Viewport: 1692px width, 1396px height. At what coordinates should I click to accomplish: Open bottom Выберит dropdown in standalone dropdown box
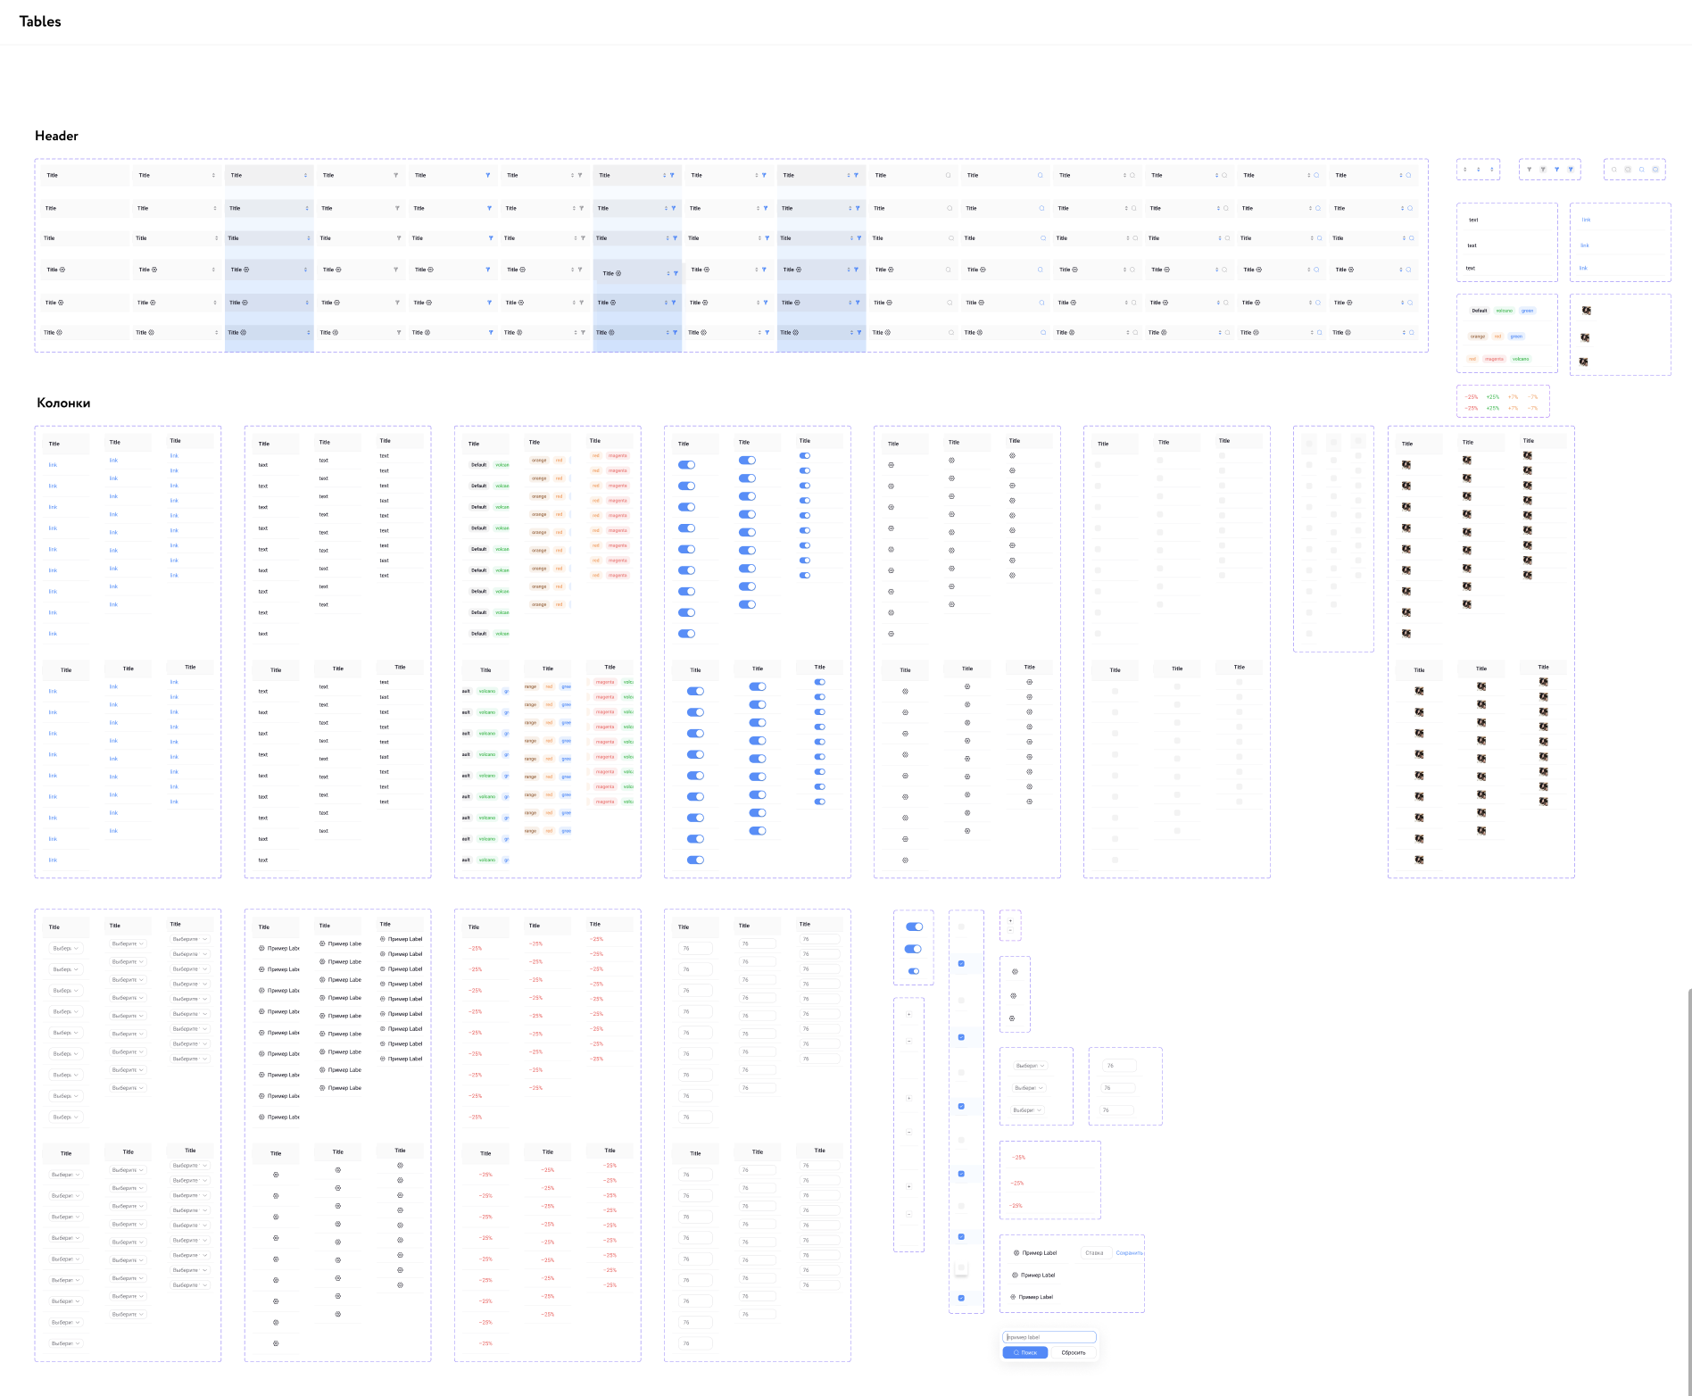tap(1028, 1110)
